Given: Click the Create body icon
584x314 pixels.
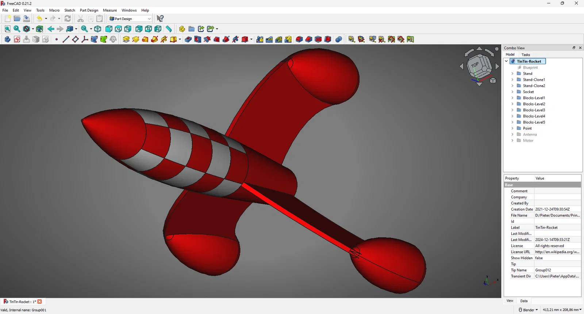Looking at the screenshot, I should pyautogui.click(x=7, y=39).
